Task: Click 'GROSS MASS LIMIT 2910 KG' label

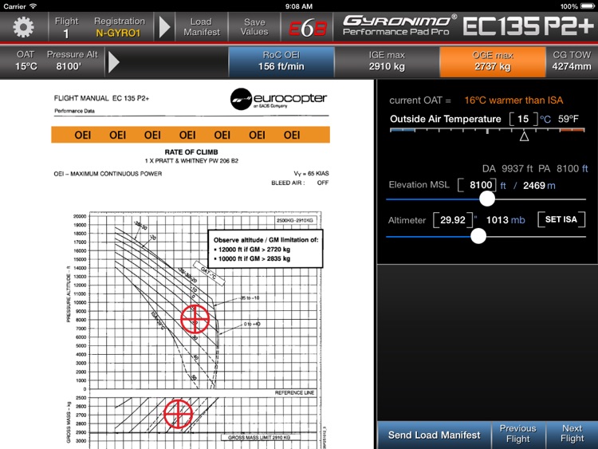Action: (x=259, y=438)
